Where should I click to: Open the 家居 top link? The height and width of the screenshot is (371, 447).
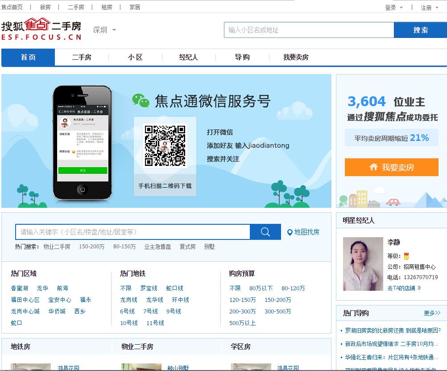(135, 7)
